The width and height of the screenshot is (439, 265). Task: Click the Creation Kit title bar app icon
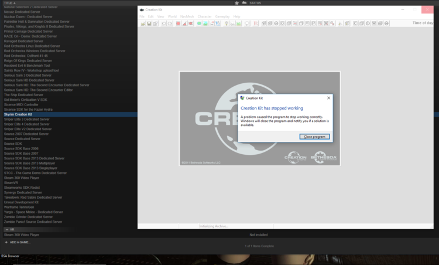click(x=142, y=10)
